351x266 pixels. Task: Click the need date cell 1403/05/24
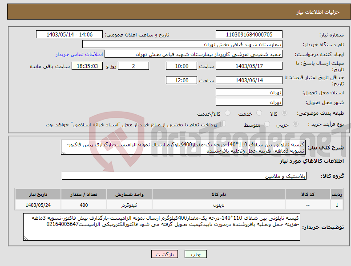pyautogui.click(x=38, y=205)
